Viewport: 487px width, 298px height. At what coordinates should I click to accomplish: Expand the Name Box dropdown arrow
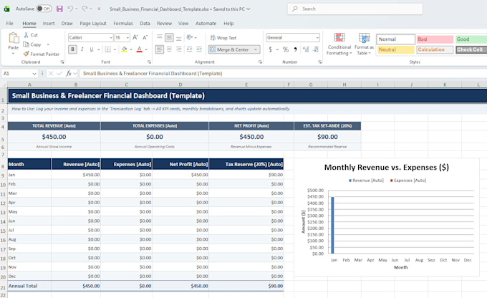click(34, 74)
